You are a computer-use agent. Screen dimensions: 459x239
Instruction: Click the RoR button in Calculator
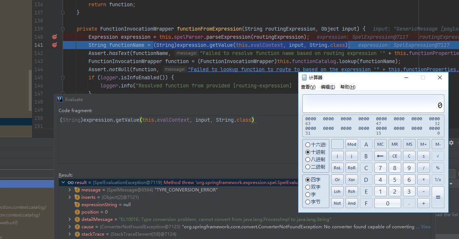[352, 168]
